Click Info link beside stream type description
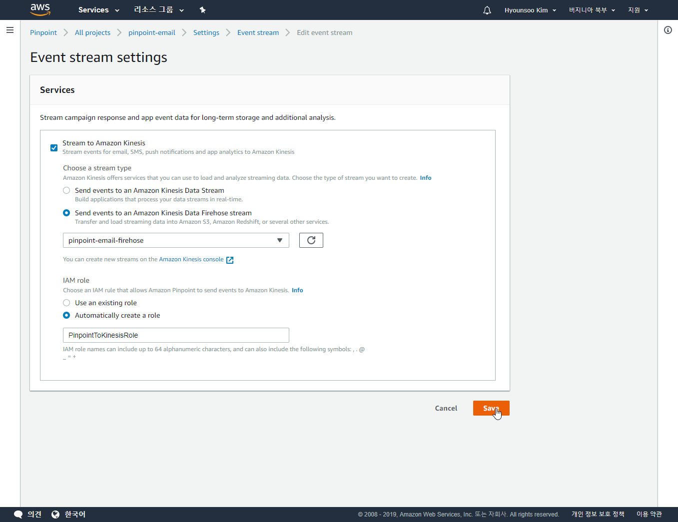678x522 pixels. [x=426, y=178]
